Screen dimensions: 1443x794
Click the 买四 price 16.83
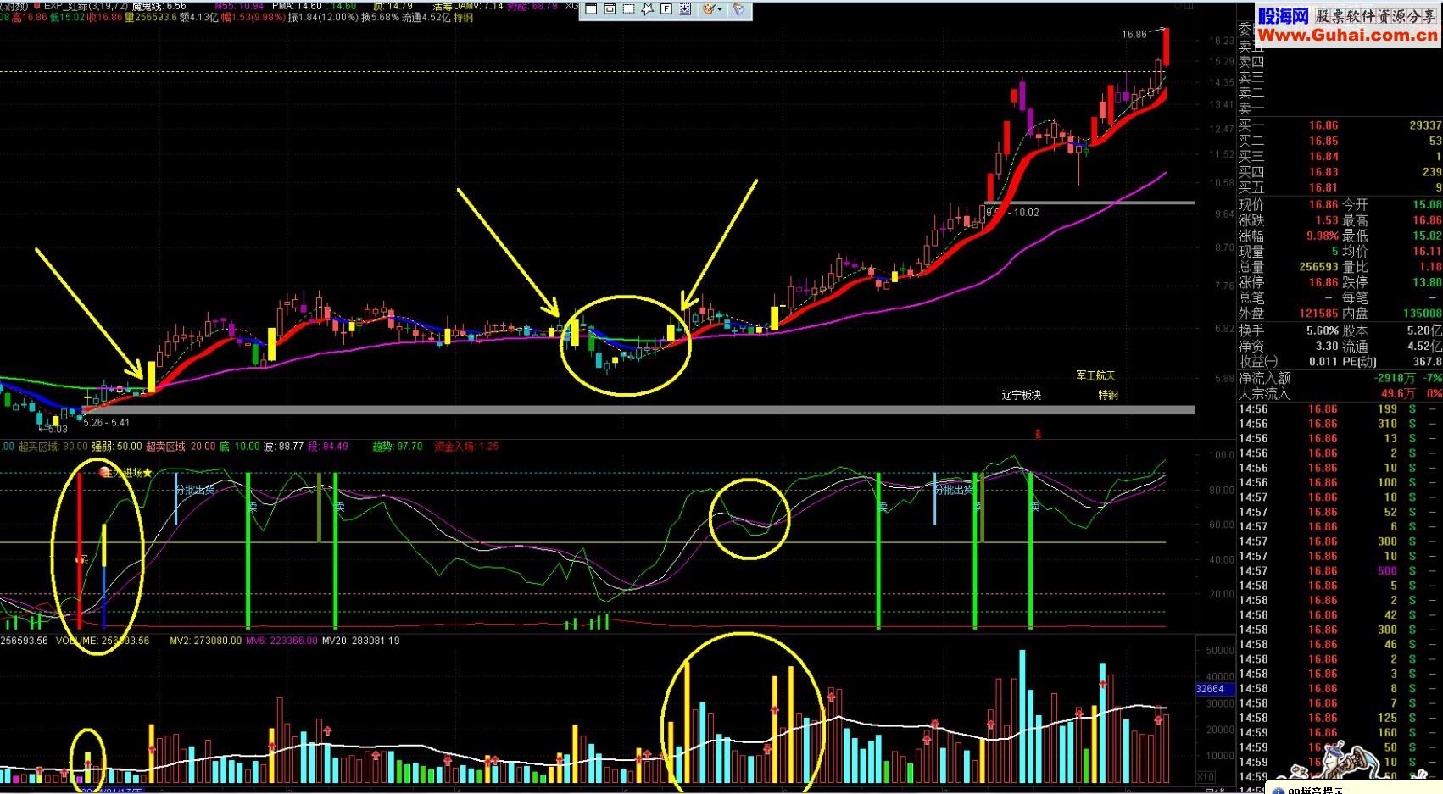tap(1323, 172)
